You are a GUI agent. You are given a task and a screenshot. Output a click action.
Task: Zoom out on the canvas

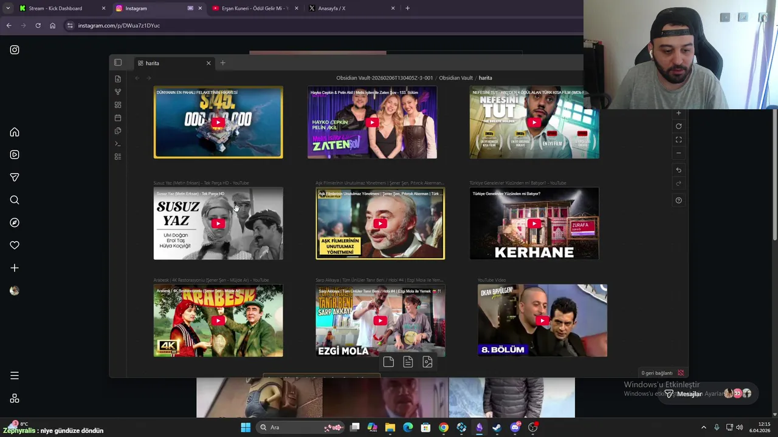pos(679,153)
